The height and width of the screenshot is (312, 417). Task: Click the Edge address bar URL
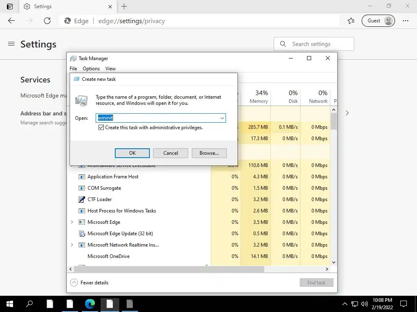tap(132, 21)
